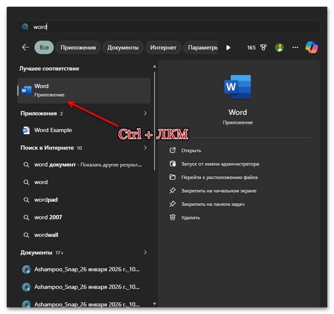Viewport: 334px width, 314px height.
Task: Click magnifier icon beside 'wordpad'
Action: coord(26,200)
